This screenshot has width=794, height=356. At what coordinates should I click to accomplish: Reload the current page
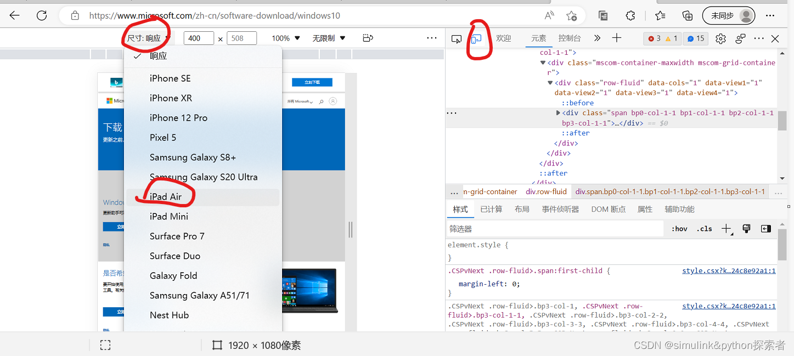[42, 15]
